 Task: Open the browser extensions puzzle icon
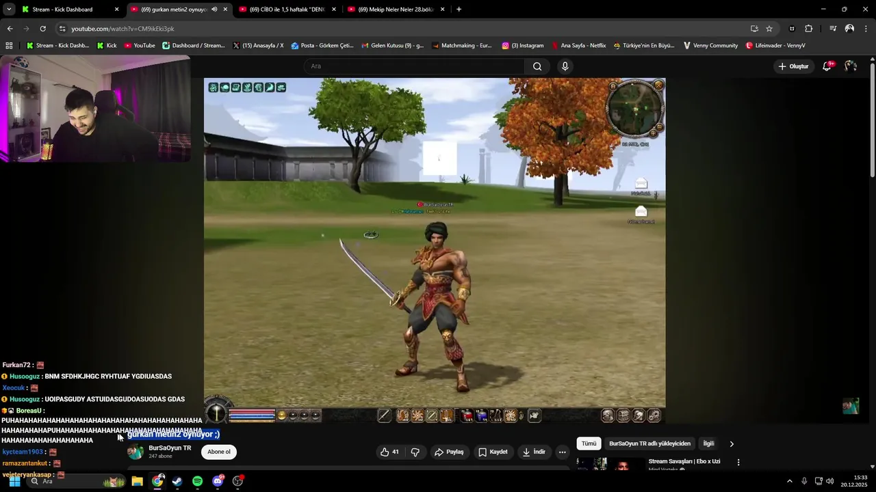pos(808,29)
